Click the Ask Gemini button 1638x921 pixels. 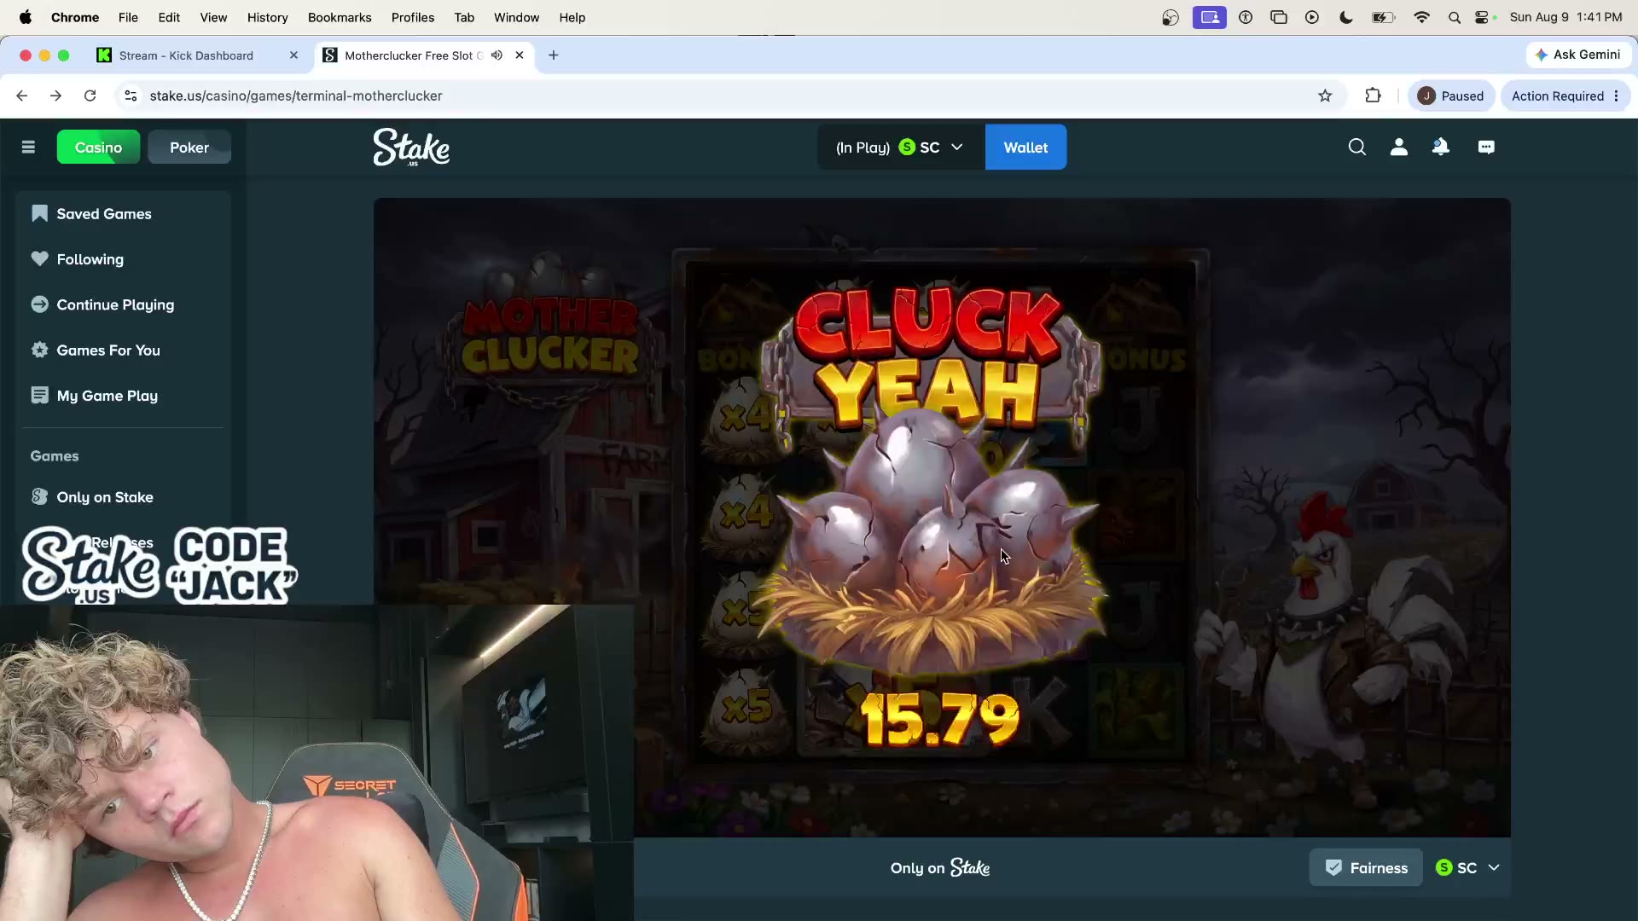point(1578,55)
